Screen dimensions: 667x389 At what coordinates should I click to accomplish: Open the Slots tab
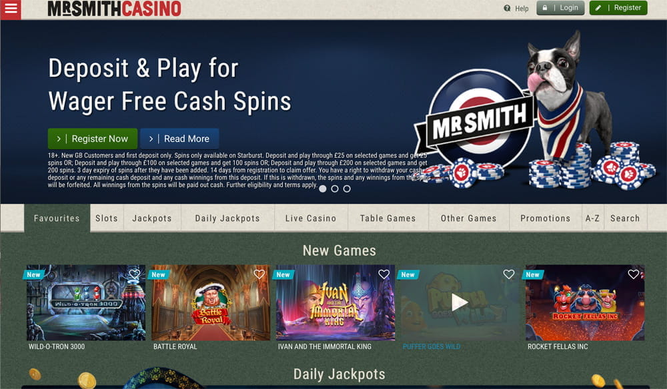click(107, 218)
